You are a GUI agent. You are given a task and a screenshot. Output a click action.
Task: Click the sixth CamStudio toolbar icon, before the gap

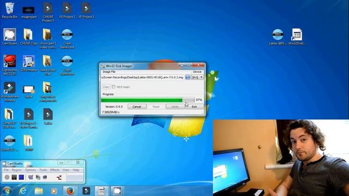coord(45,177)
